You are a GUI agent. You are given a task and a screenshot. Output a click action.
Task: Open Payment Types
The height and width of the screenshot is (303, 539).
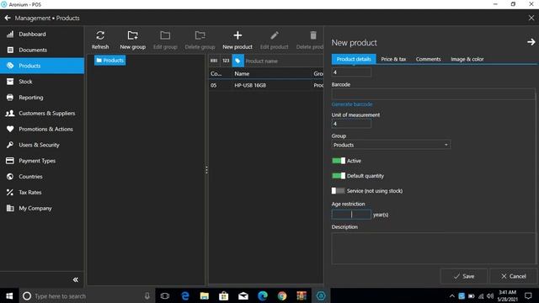click(42, 161)
